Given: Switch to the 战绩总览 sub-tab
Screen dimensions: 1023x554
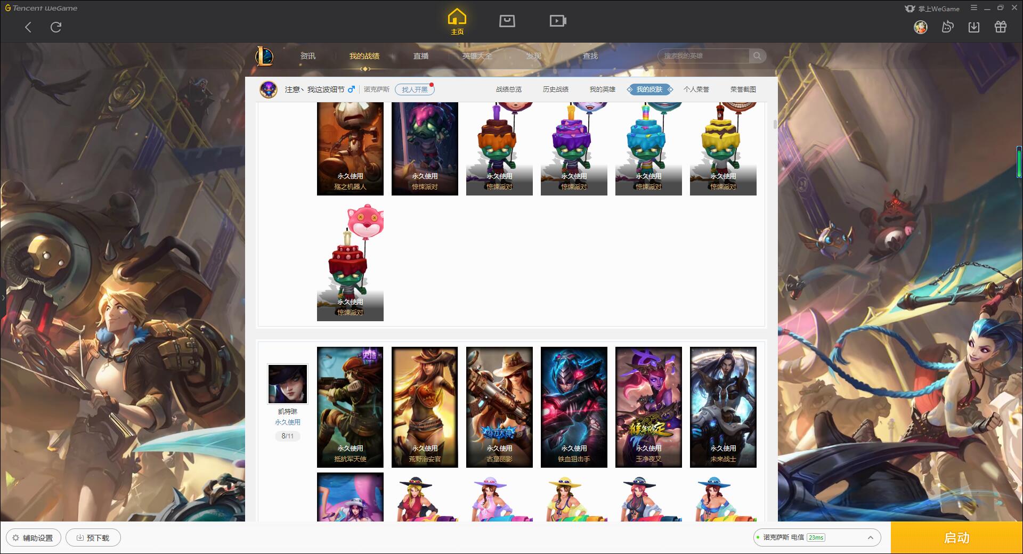Looking at the screenshot, I should point(509,89).
